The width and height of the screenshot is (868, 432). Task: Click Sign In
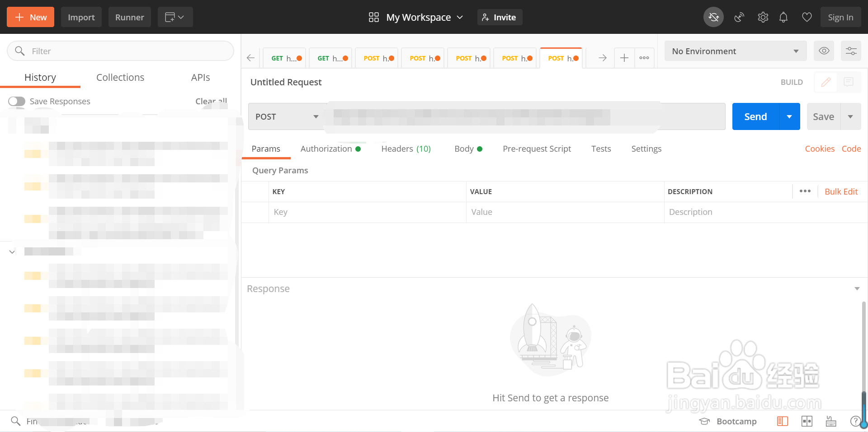[x=840, y=17]
